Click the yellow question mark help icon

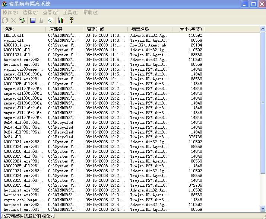pos(72,20)
